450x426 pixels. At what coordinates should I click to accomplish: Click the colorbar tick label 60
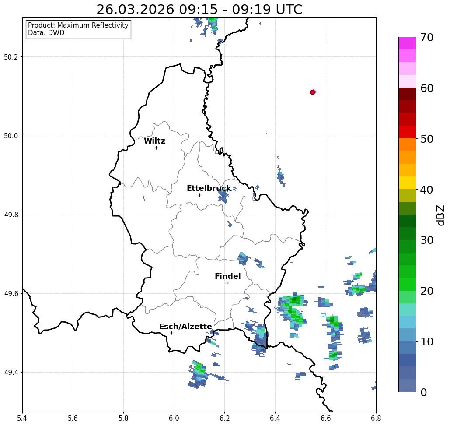(x=427, y=88)
